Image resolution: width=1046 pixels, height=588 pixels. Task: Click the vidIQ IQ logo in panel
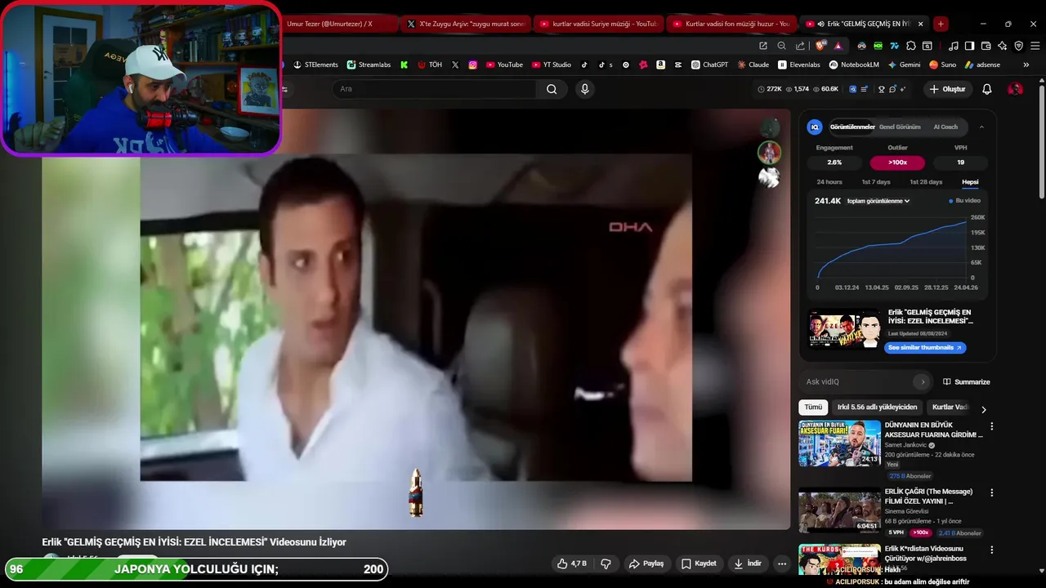tap(814, 127)
